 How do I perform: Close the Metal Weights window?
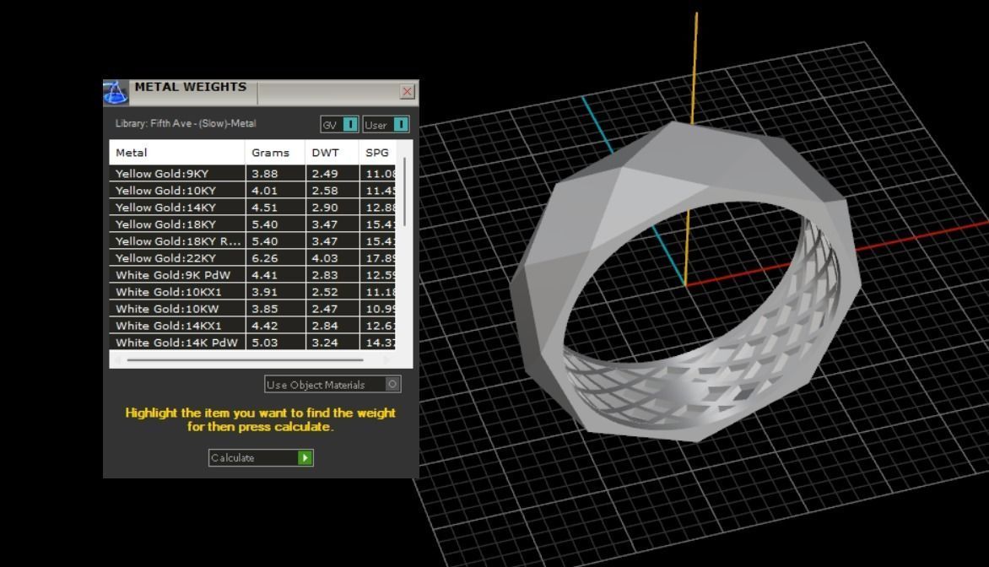click(x=407, y=92)
